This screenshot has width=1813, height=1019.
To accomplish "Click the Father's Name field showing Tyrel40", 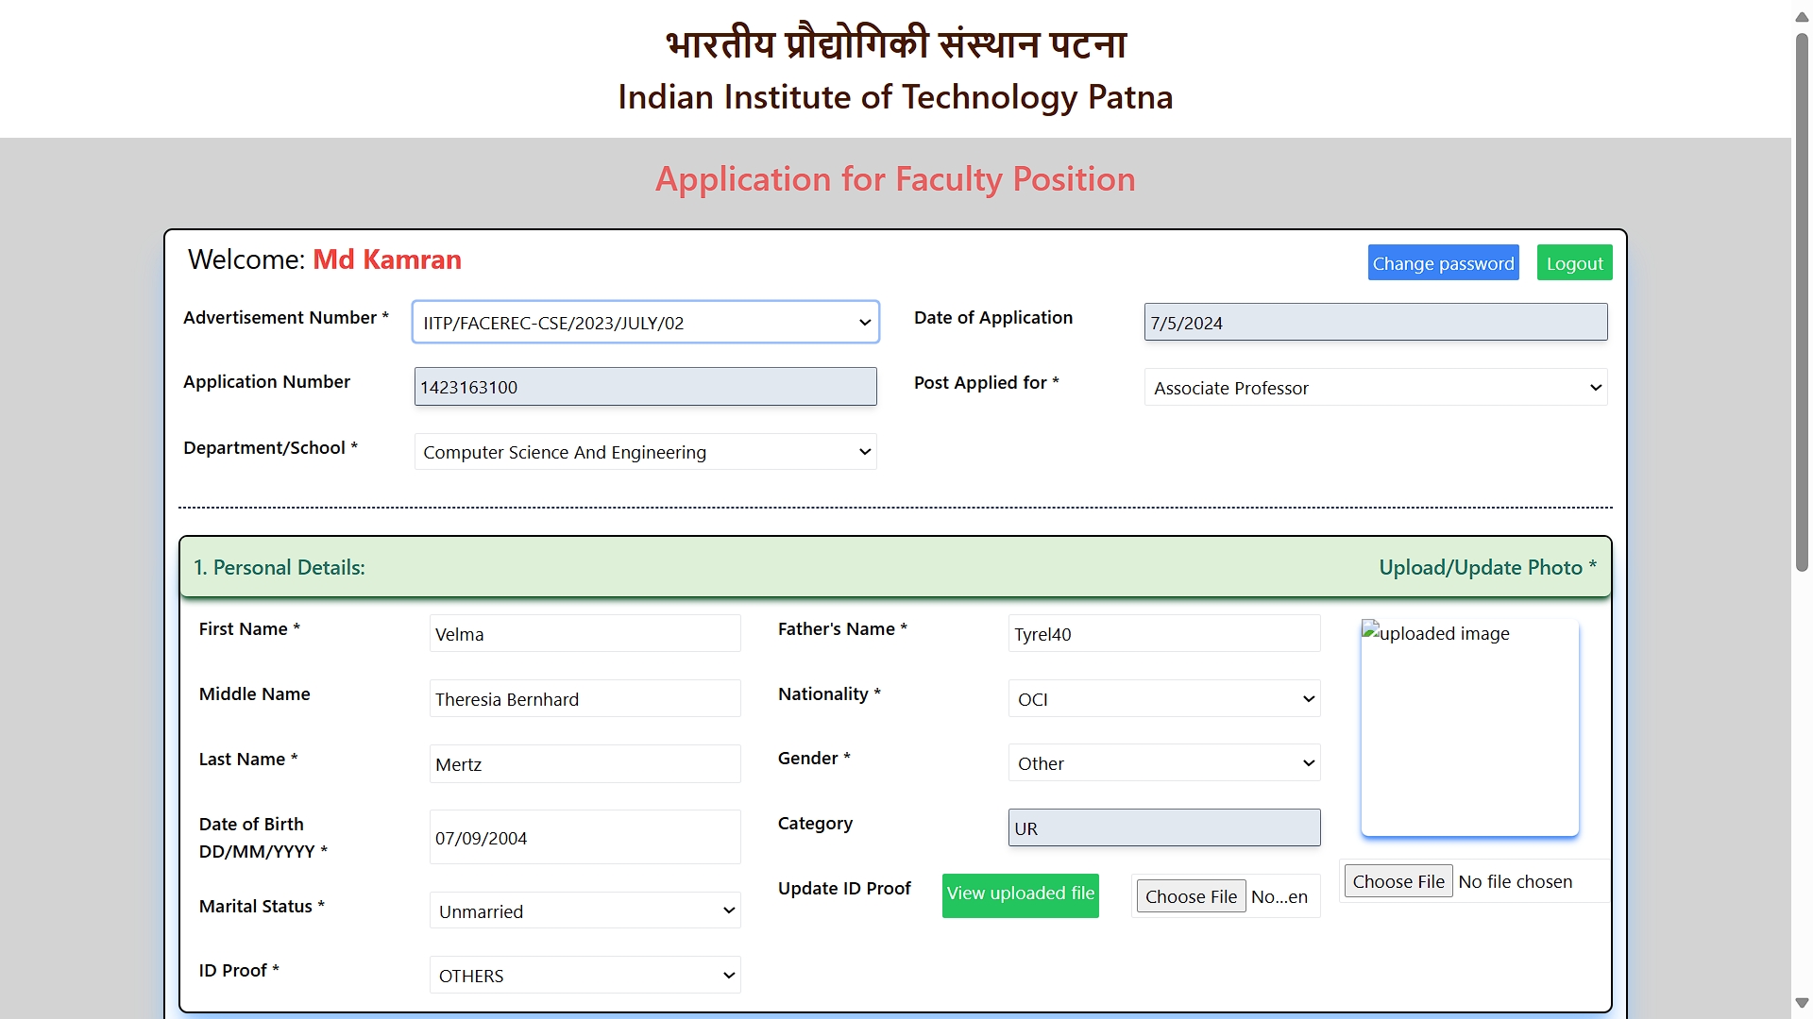I will point(1163,633).
